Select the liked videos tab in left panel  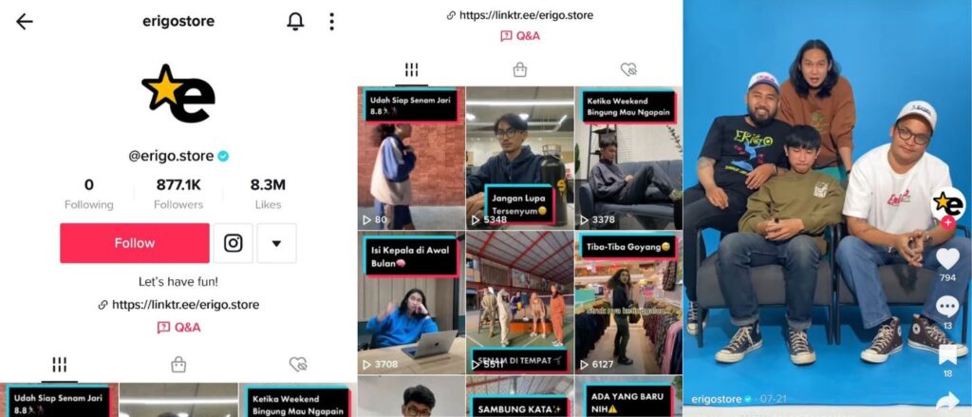click(x=298, y=365)
